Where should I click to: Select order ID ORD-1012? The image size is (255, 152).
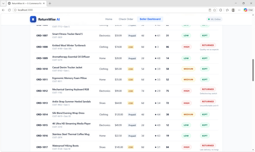42,91
